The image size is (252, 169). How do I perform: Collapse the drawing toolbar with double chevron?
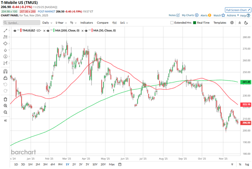[5, 121]
